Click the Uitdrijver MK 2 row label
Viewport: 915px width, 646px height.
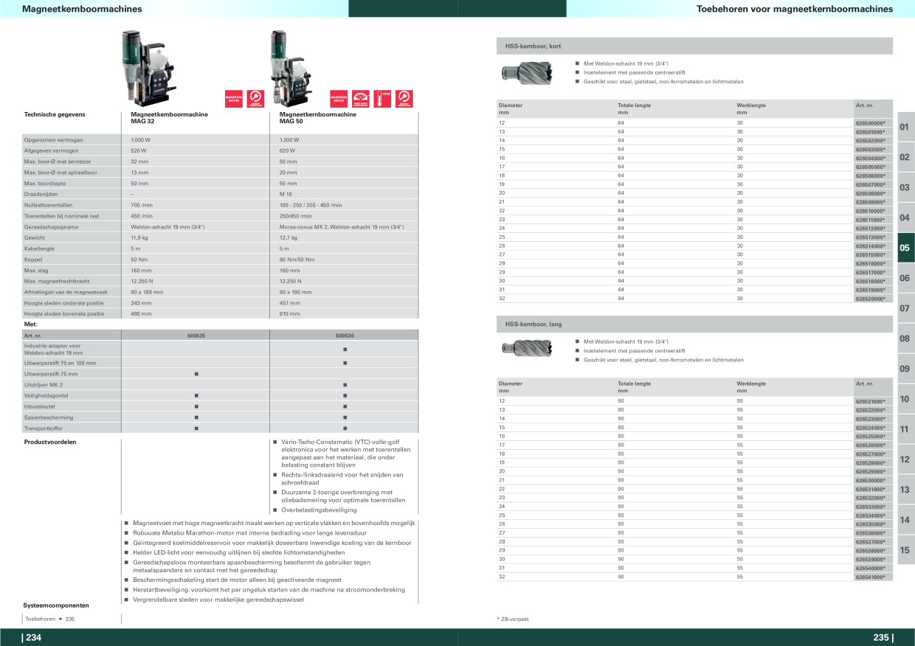[44, 385]
